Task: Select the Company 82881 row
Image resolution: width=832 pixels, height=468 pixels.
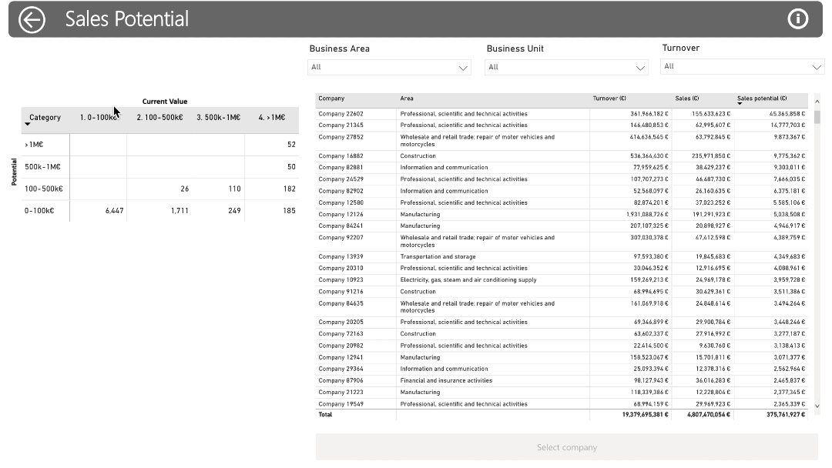Action: pyautogui.click(x=562, y=168)
